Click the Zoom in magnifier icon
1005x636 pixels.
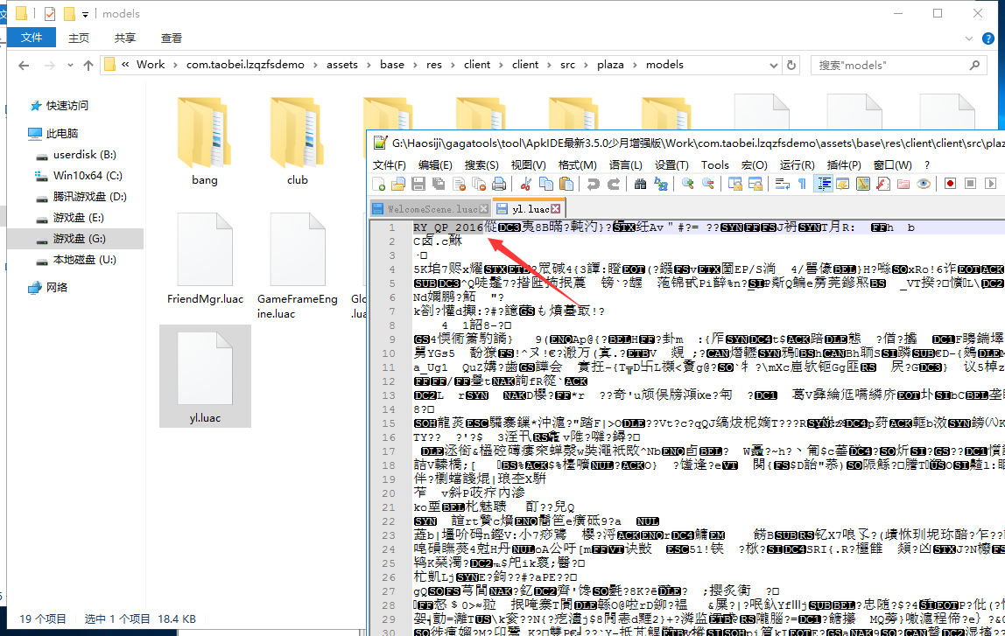click(x=688, y=184)
